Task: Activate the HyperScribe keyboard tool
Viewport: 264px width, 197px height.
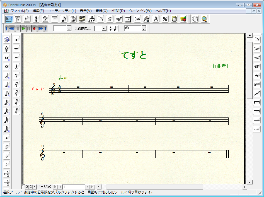Action: click(82, 19)
